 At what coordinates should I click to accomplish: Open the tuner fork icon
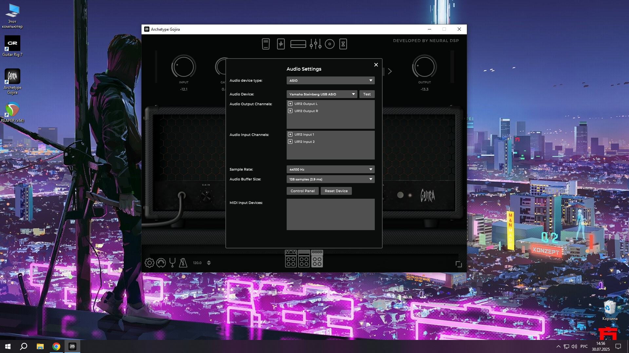172,263
